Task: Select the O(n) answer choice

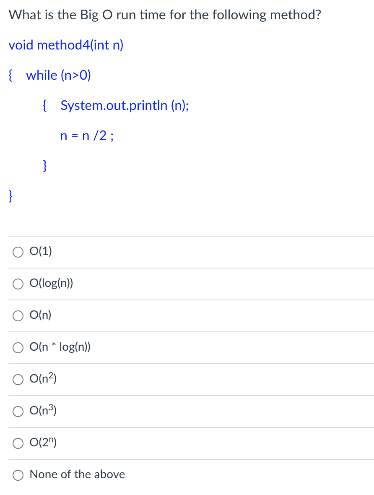Action: click(18, 316)
